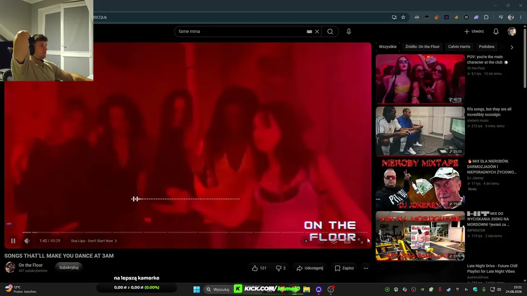Enter fullscreen video mode
Image resolution: width=527 pixels, height=296 pixels.
360,241
